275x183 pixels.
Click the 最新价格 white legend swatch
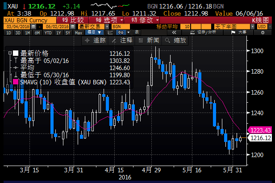coord(16,53)
